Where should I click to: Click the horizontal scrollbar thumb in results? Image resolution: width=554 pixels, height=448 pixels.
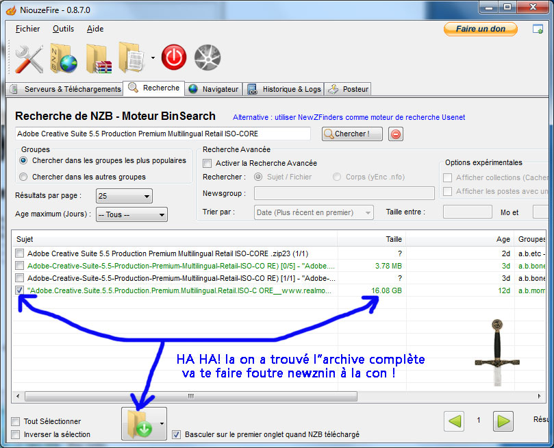coord(191,396)
